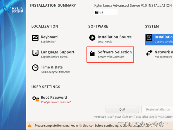This screenshot has width=173, height=130.
Task: Click the warning triangle in bottom bar
Action: (30, 125)
